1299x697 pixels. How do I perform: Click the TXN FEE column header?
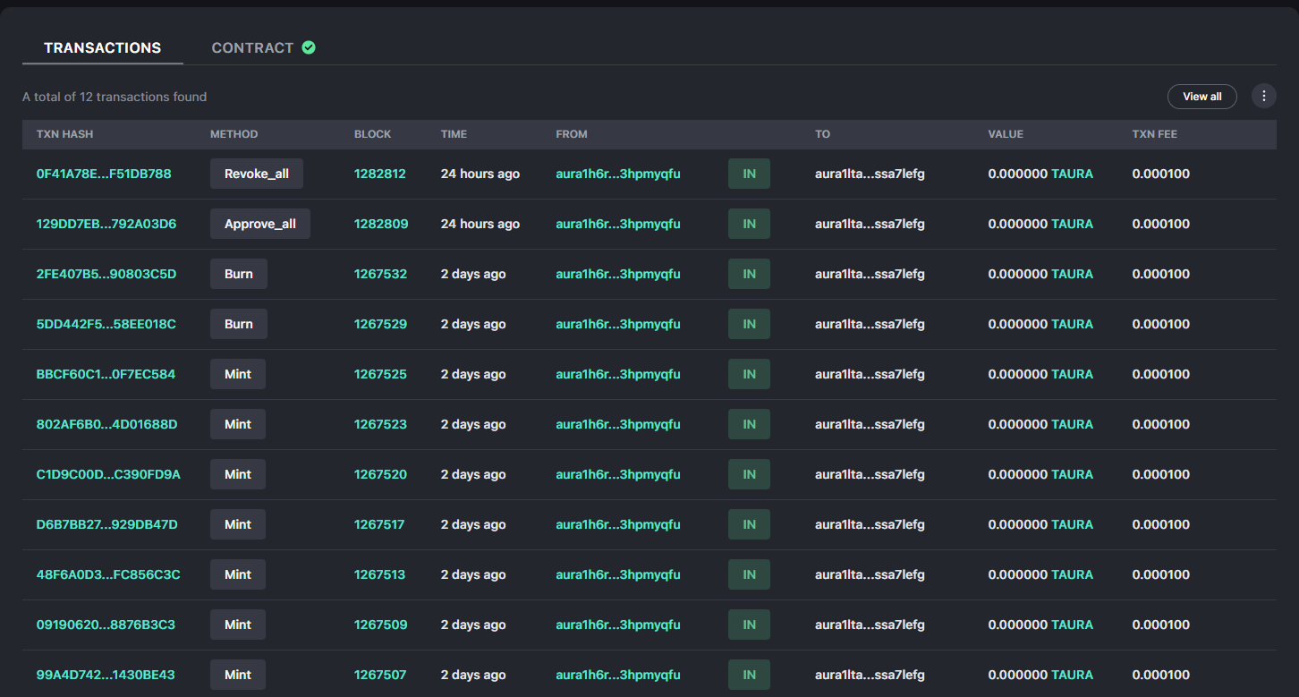(1155, 134)
